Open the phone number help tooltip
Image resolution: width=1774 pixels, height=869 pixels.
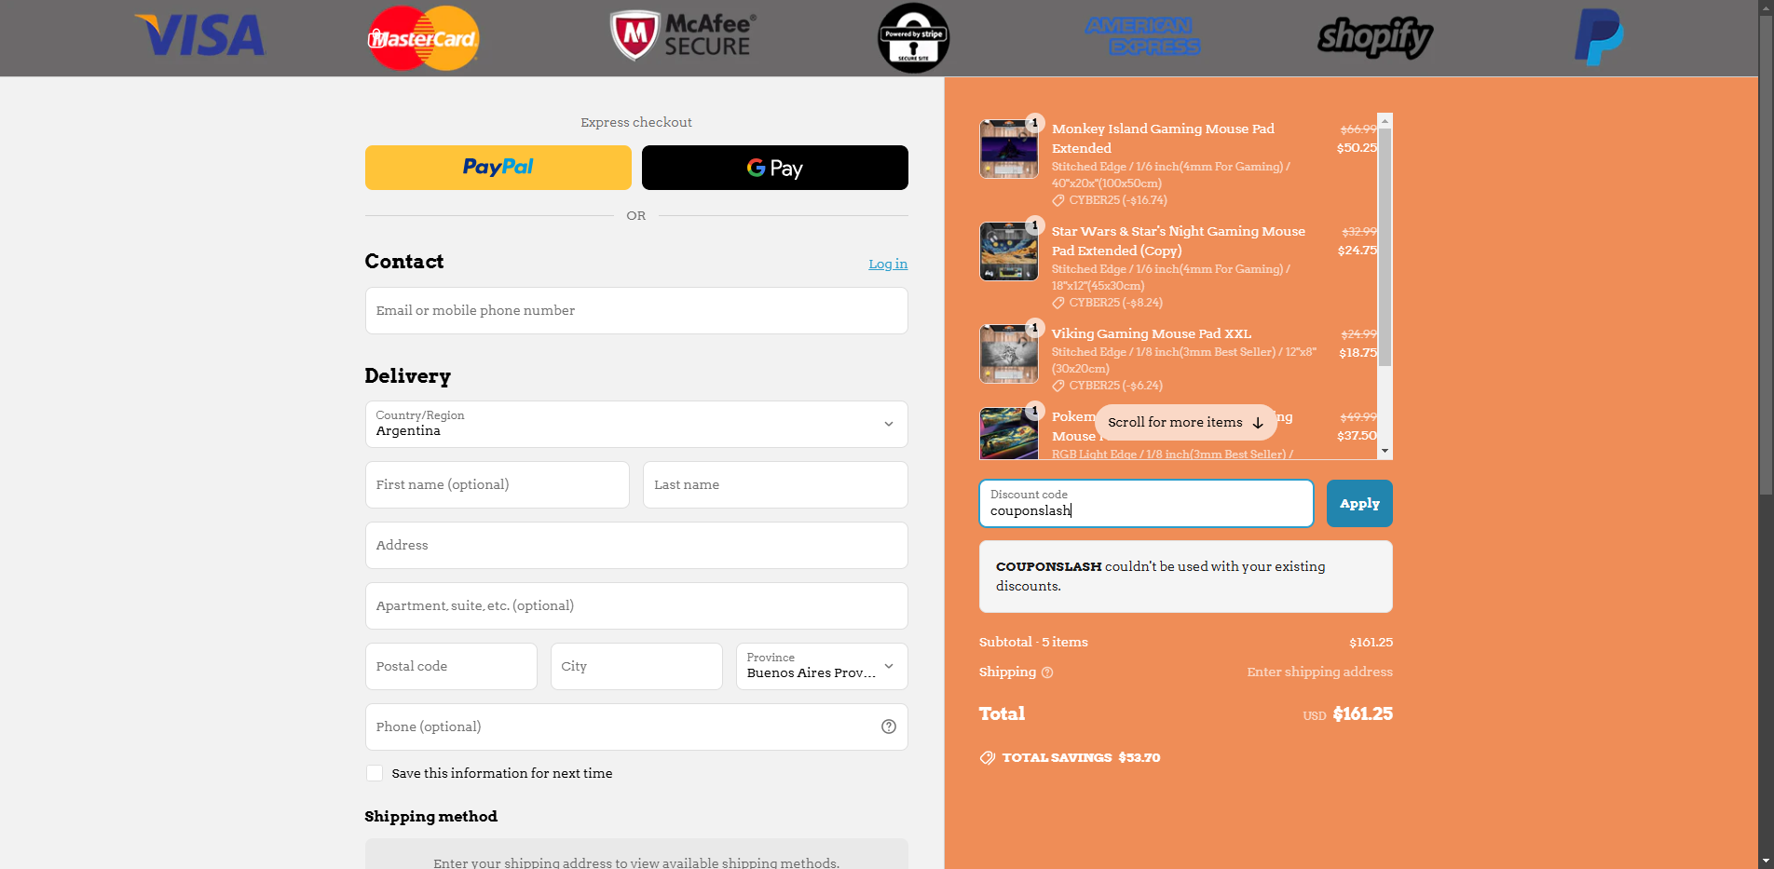[888, 726]
